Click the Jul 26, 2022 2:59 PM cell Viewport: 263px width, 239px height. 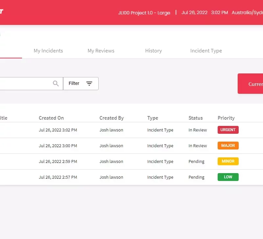click(x=58, y=161)
